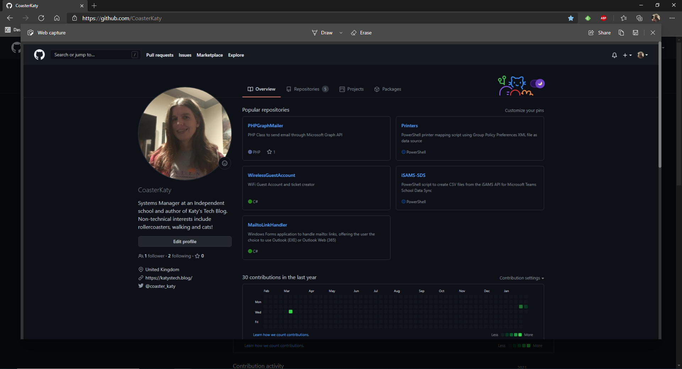The width and height of the screenshot is (682, 369).
Task: Toggle the dark mode moon switch
Action: 537,84
